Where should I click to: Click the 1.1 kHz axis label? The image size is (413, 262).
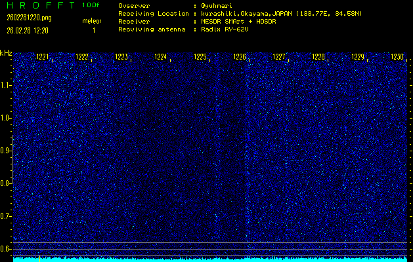pyautogui.click(x=5, y=85)
